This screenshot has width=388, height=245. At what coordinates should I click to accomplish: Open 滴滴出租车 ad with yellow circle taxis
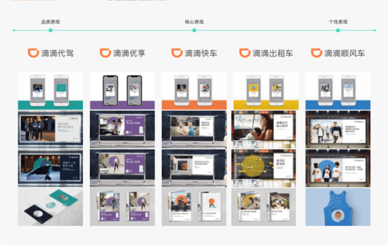[263, 168]
